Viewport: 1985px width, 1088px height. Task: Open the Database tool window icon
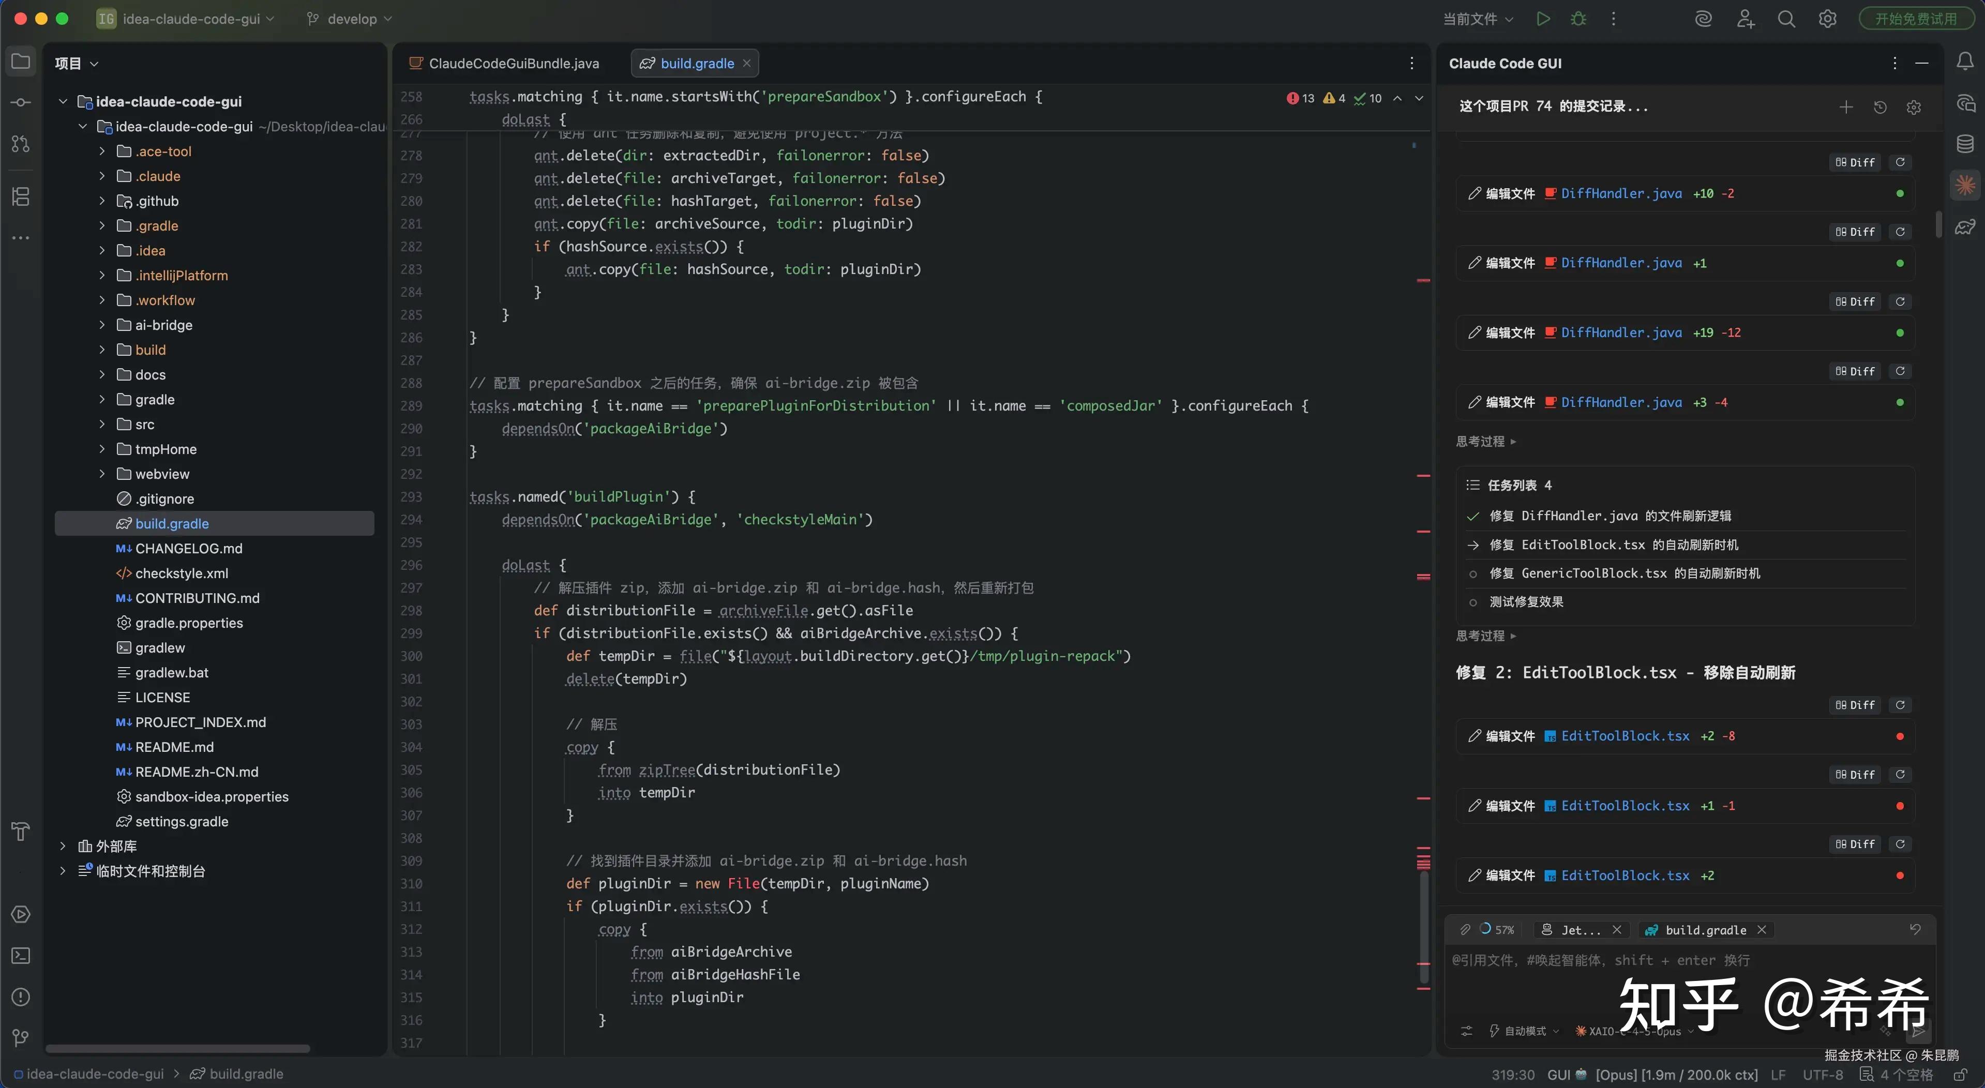pos(1965,143)
